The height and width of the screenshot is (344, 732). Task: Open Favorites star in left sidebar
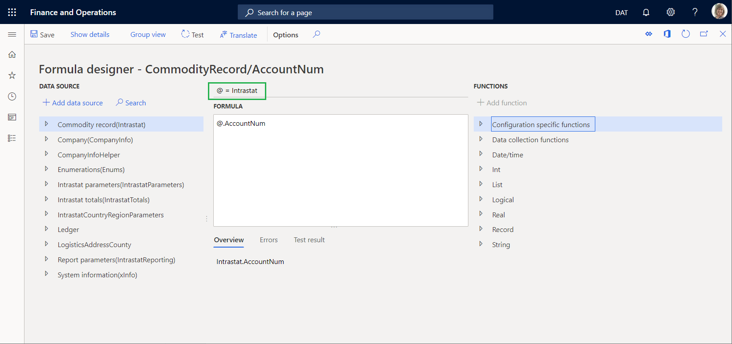click(12, 76)
